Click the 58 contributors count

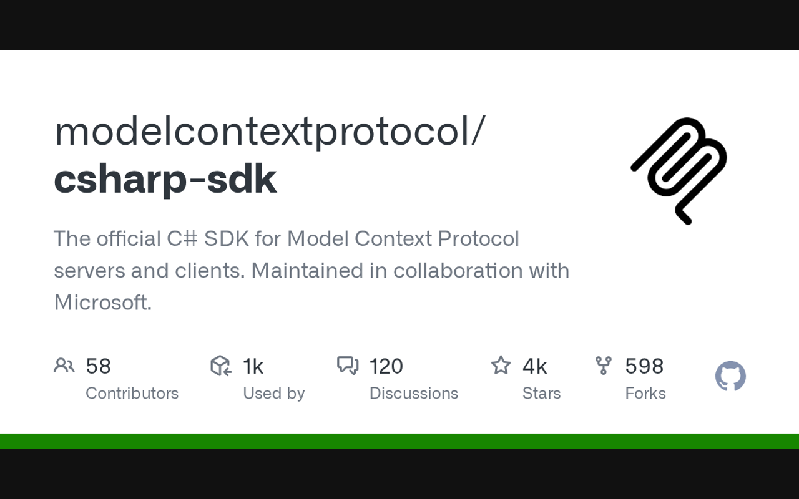click(99, 366)
